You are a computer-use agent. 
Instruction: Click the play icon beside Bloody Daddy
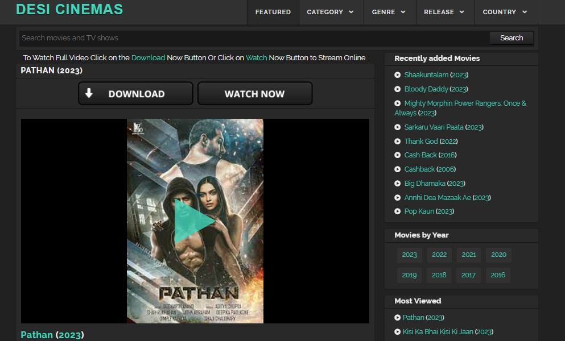pyautogui.click(x=398, y=89)
